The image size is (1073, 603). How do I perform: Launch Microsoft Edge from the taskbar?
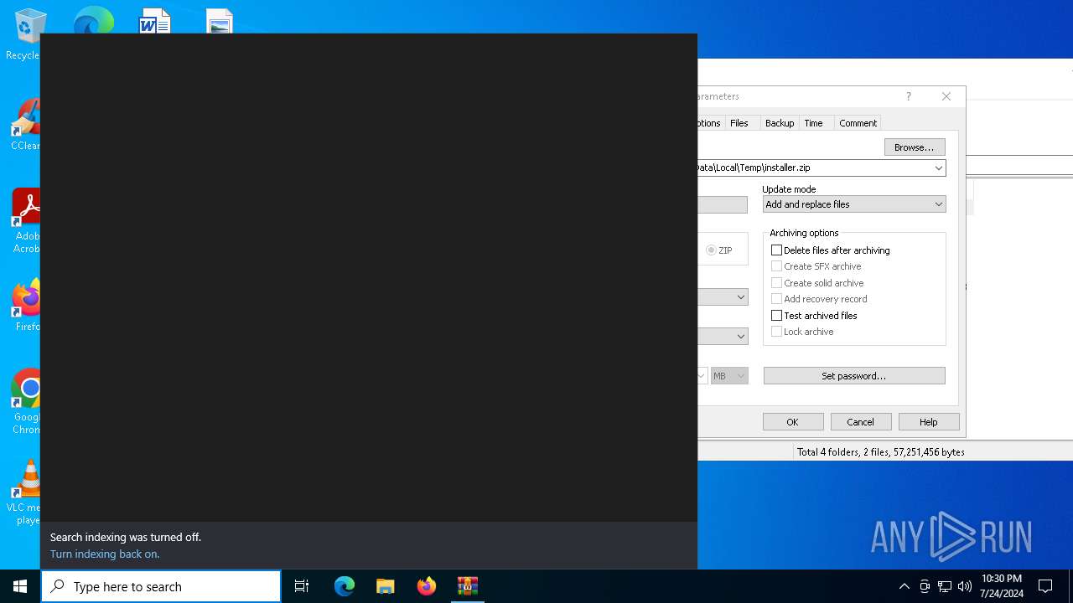point(345,586)
